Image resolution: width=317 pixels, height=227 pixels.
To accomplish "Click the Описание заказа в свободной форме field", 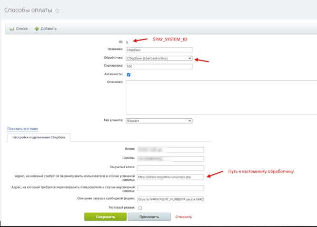I will tap(170, 199).
